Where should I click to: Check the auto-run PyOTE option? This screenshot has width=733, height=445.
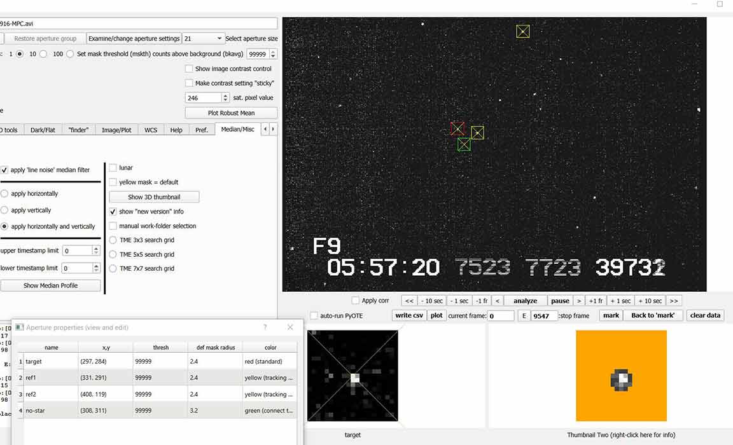click(x=314, y=315)
